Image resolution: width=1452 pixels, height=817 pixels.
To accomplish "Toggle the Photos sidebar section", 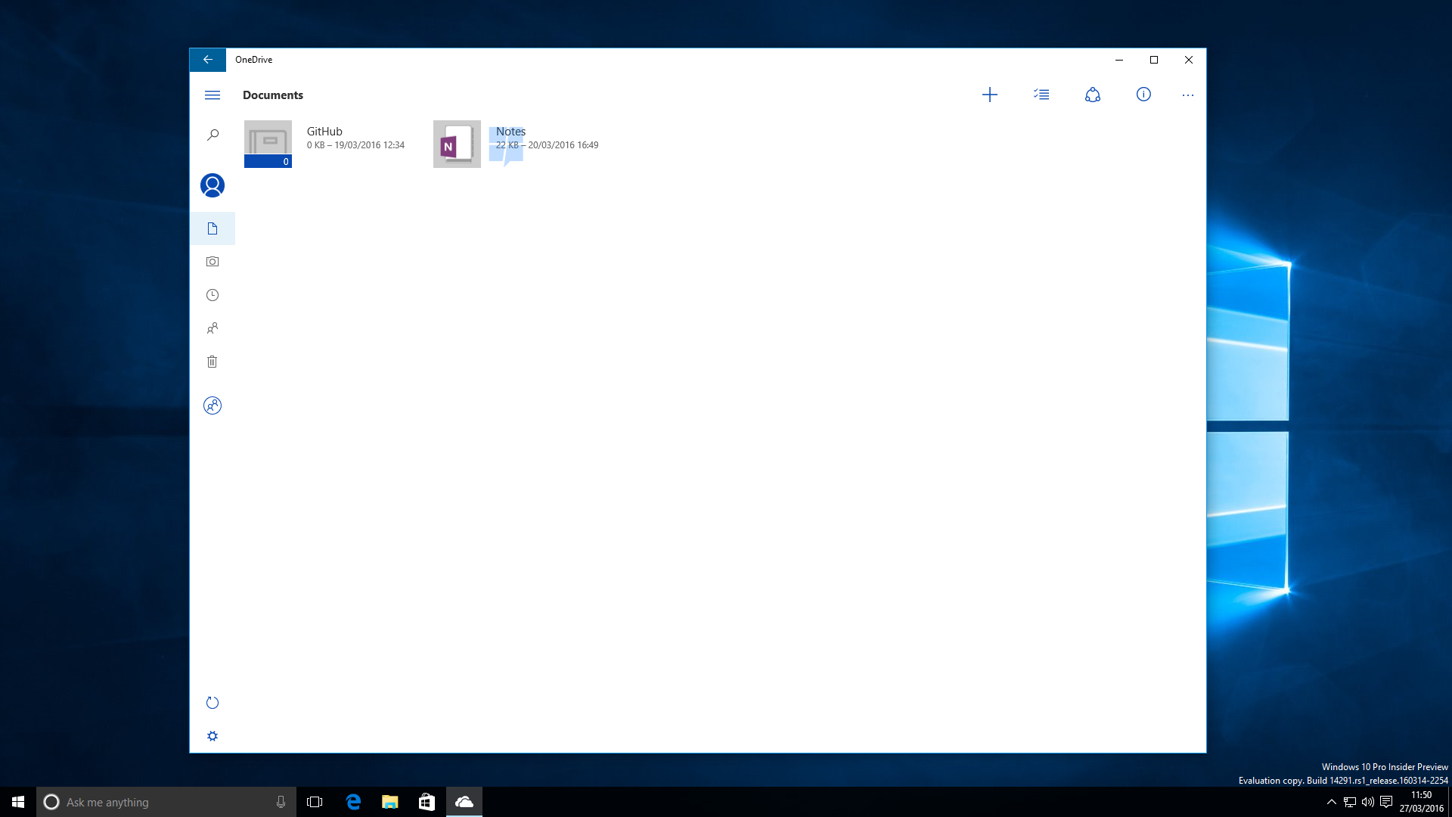I will (213, 261).
